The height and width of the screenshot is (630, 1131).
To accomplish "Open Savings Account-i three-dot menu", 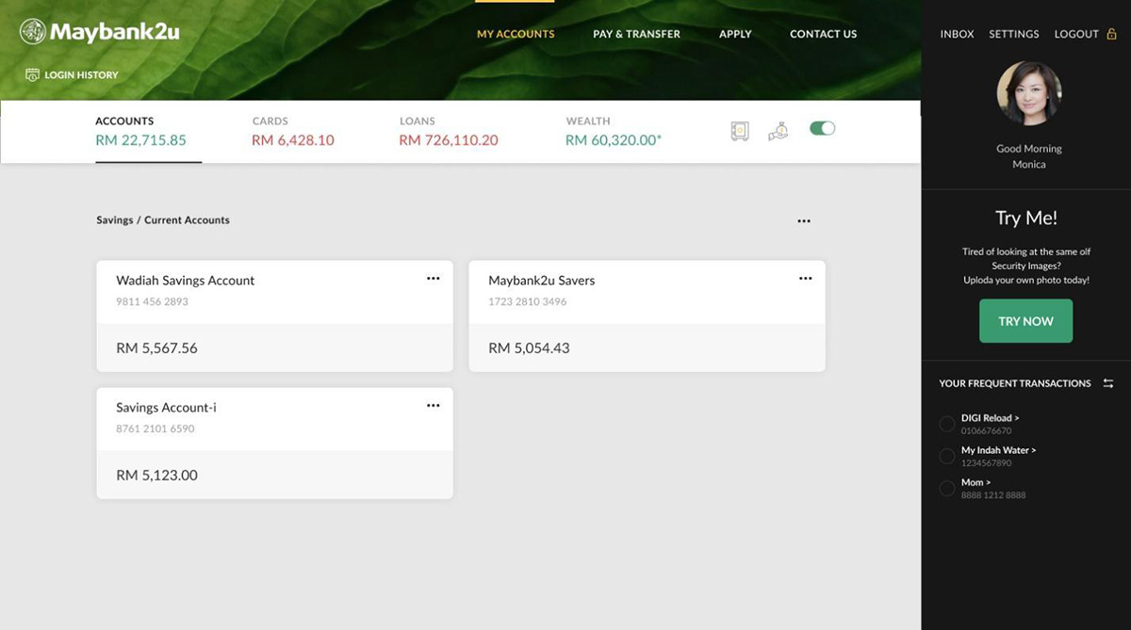I will tap(433, 406).
